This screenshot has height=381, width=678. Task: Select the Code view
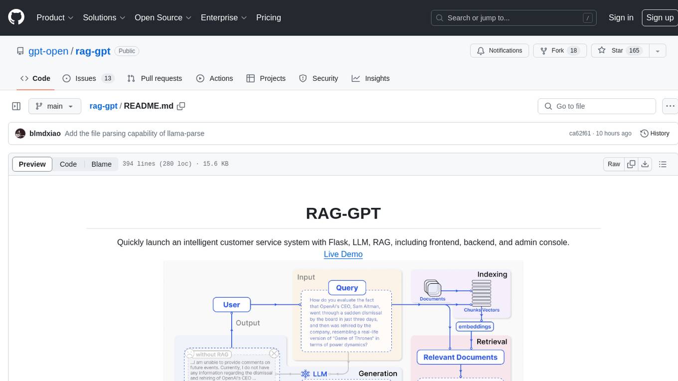pyautogui.click(x=68, y=164)
